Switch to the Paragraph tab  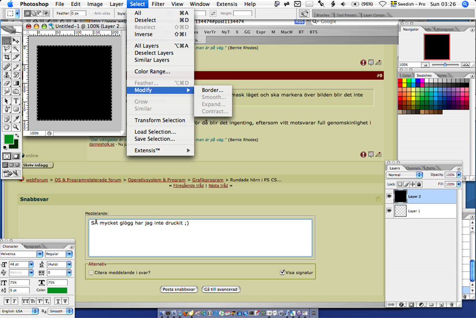click(32, 247)
